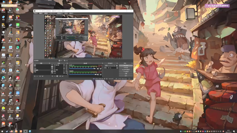Open WeChat desktop shortcut
Image resolution: width=237 pixels, height=133 pixels.
tap(17, 11)
